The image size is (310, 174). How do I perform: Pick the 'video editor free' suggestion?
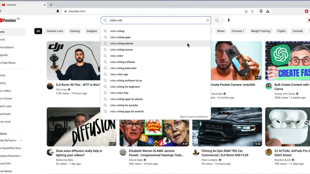click(x=119, y=93)
